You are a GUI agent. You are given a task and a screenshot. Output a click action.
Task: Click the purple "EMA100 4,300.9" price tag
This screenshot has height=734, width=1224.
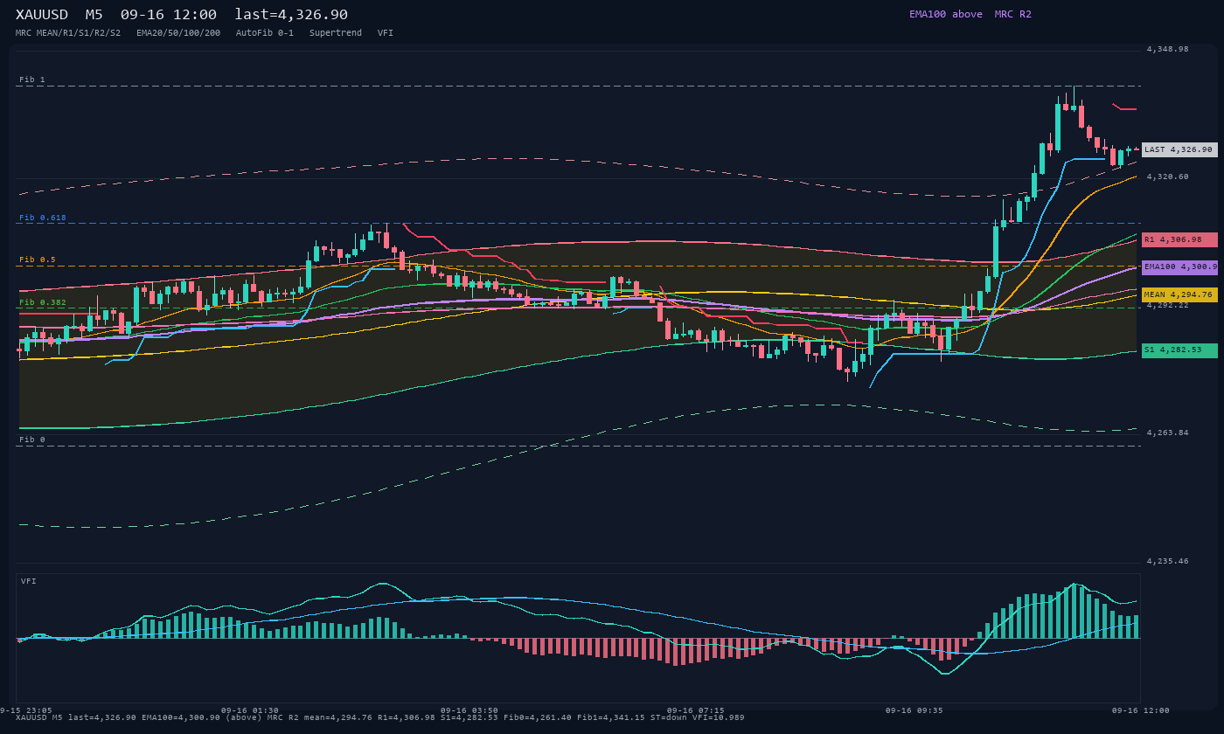coord(1179,267)
